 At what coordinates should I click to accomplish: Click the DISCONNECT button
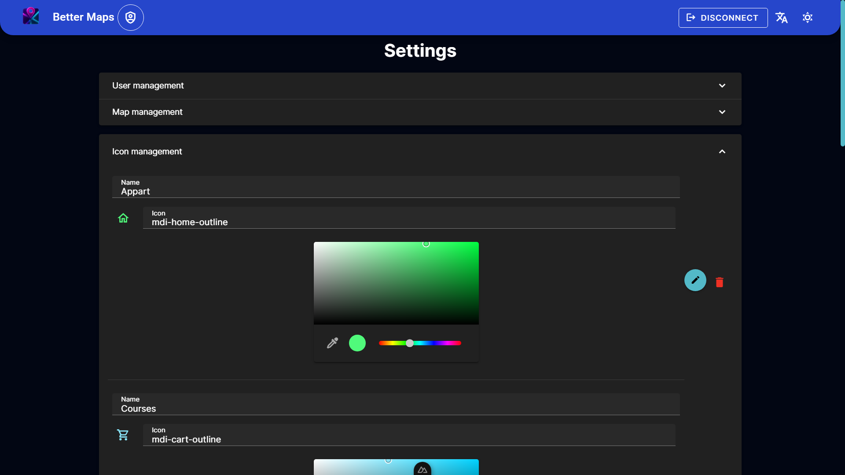(x=723, y=18)
